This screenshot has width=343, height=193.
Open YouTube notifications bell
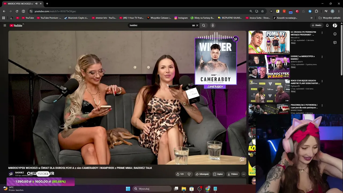(x=327, y=25)
